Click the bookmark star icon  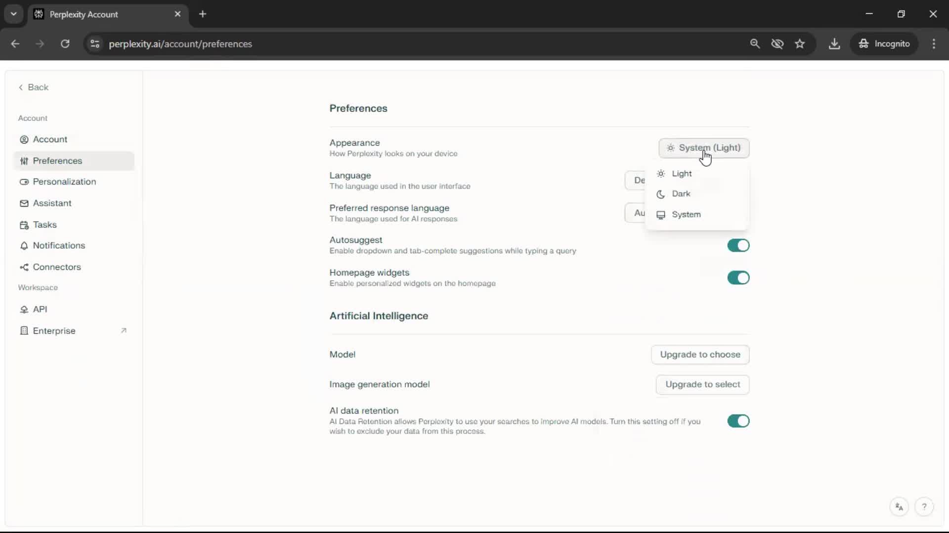[x=800, y=44]
